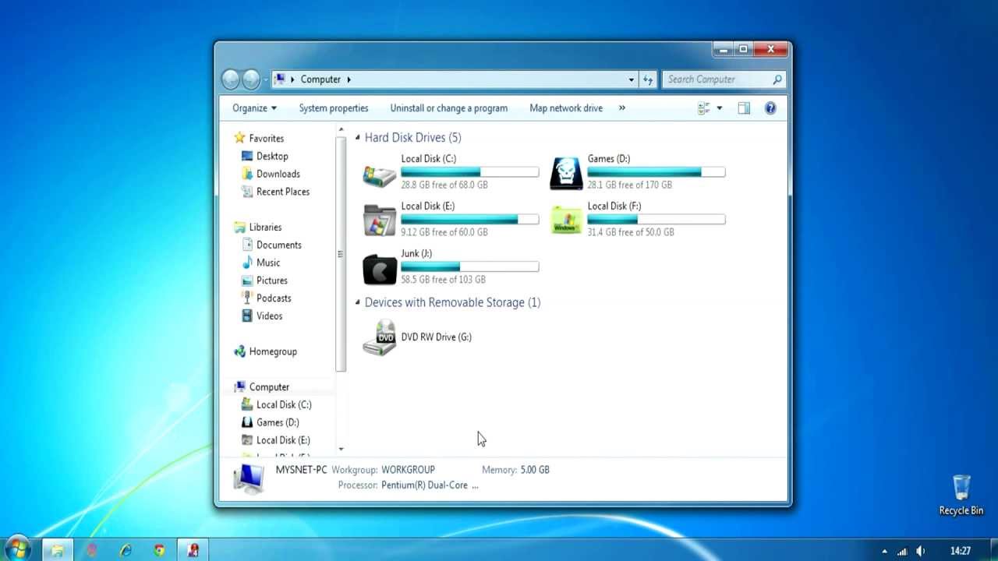Click the network signal tray icon
The width and height of the screenshot is (998, 561).
[902, 551]
